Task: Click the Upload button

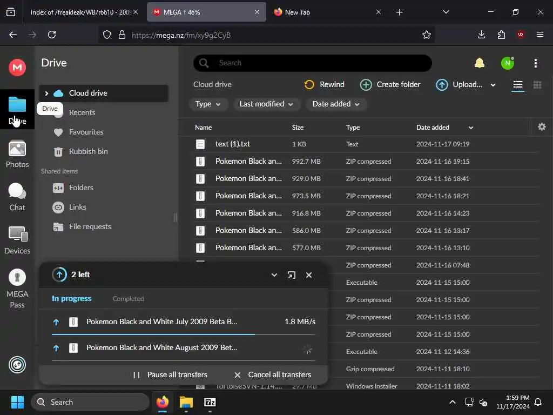Action: 459,85
